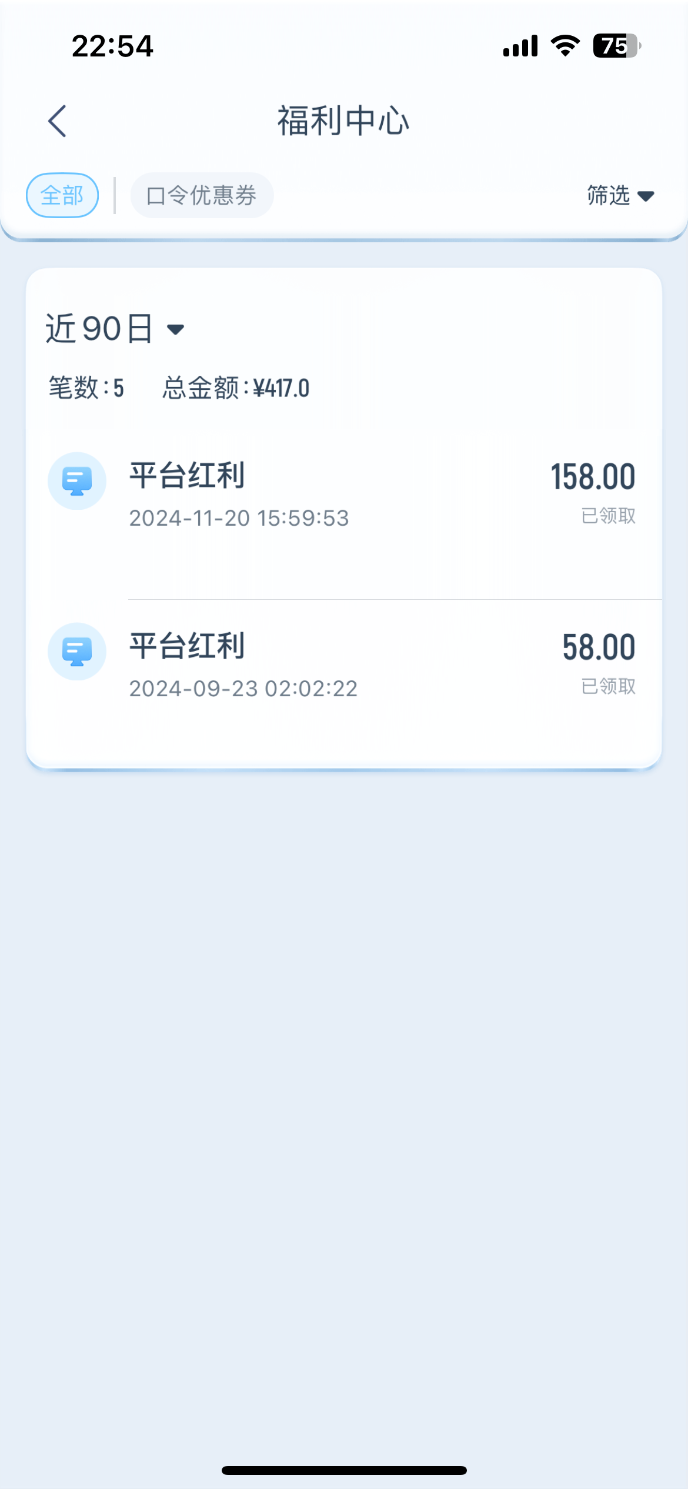Tap the icon beside the 58.00 record
This screenshot has width=688, height=1489.
pyautogui.click(x=77, y=652)
